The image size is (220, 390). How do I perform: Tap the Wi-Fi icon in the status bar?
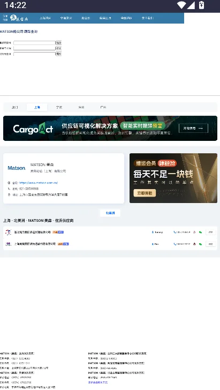[x=181, y=5]
